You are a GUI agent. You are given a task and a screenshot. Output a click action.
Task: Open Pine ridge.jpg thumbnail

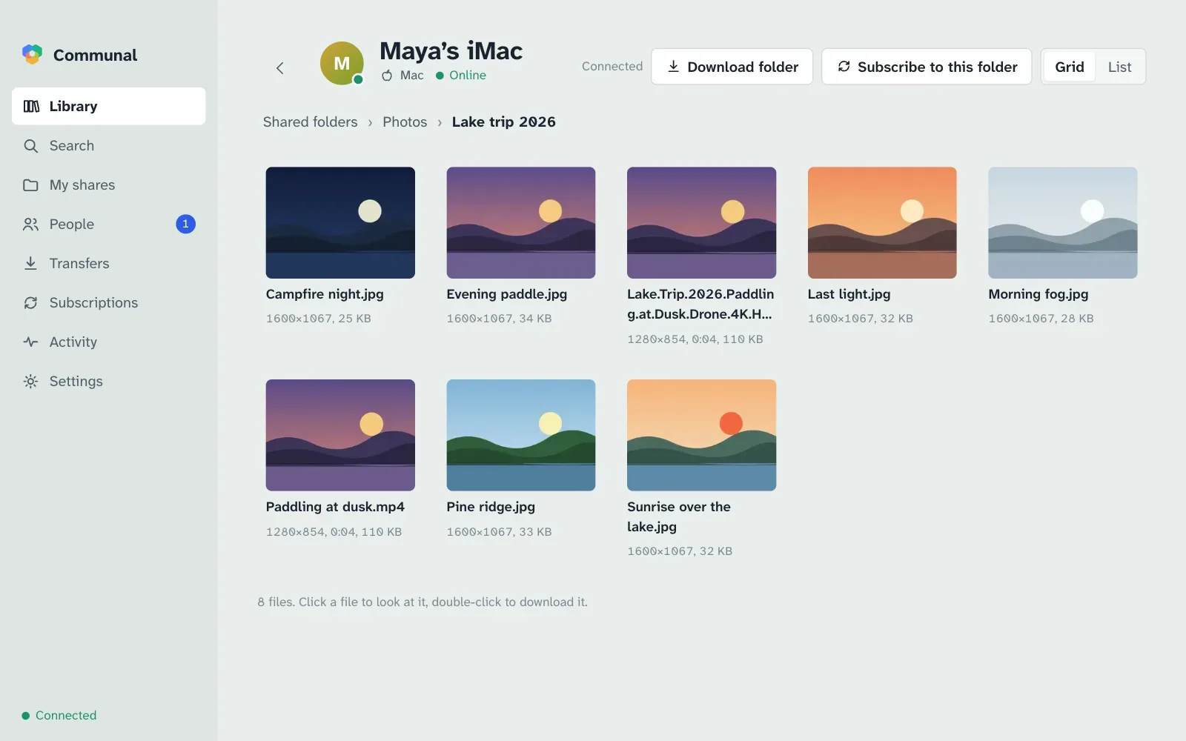(521, 435)
